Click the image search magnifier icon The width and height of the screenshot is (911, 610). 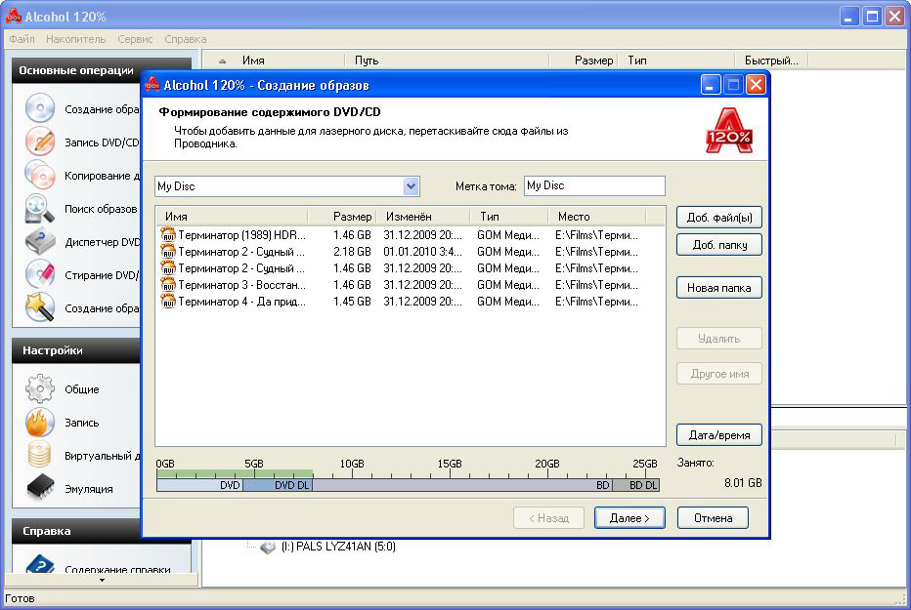point(39,208)
